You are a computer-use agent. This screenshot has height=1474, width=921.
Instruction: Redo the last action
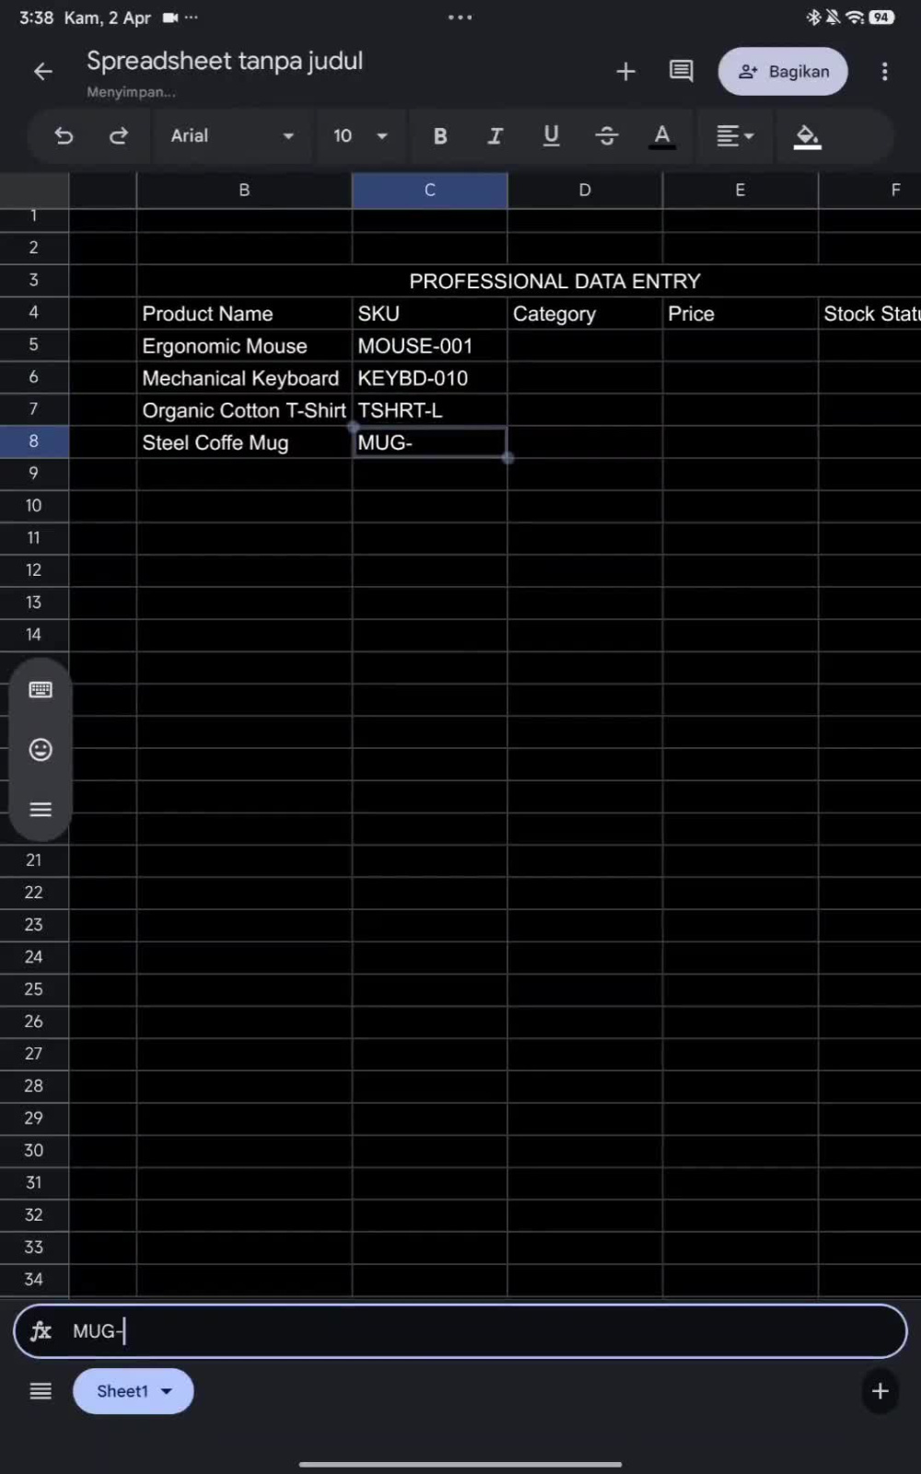[119, 136]
